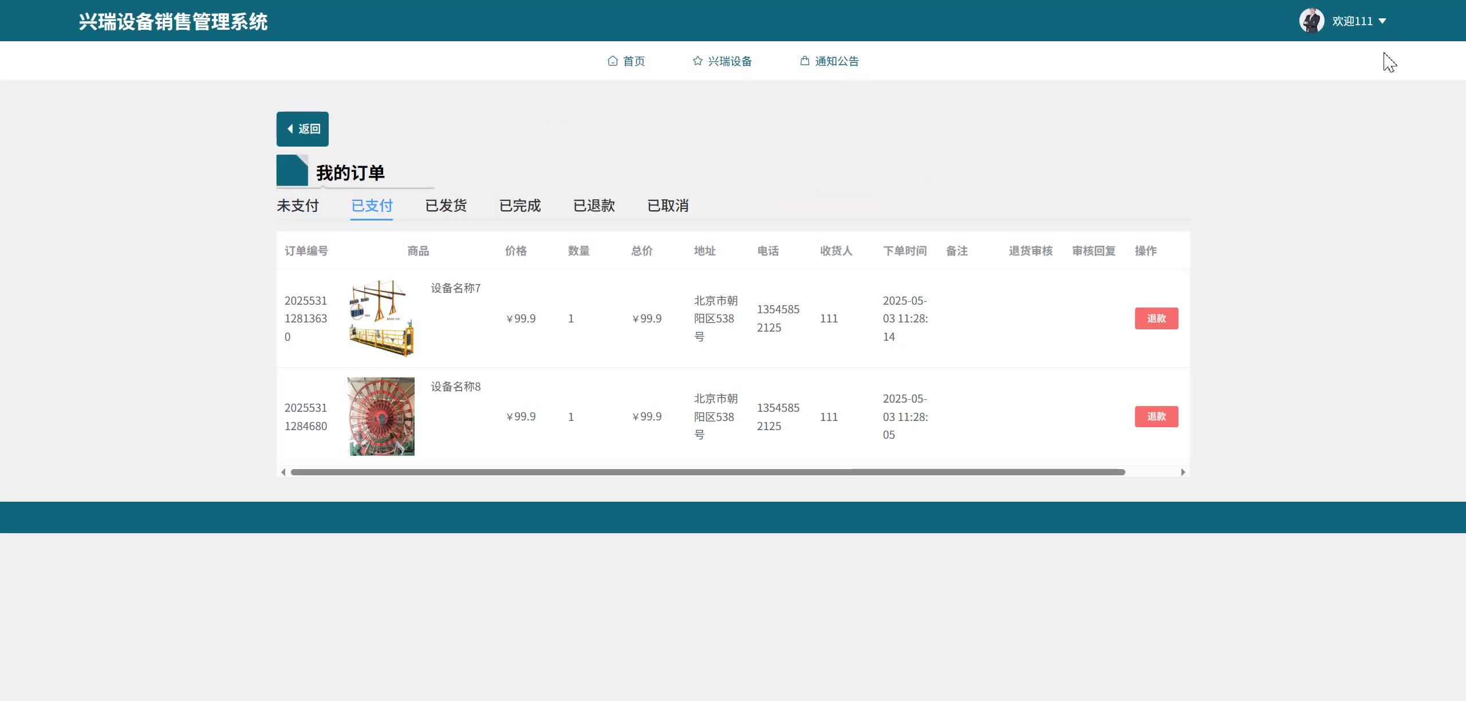Viewport: 1466px width, 701px height.
Task: Click the teal square icon beside 我的订单
Action: [x=292, y=171]
